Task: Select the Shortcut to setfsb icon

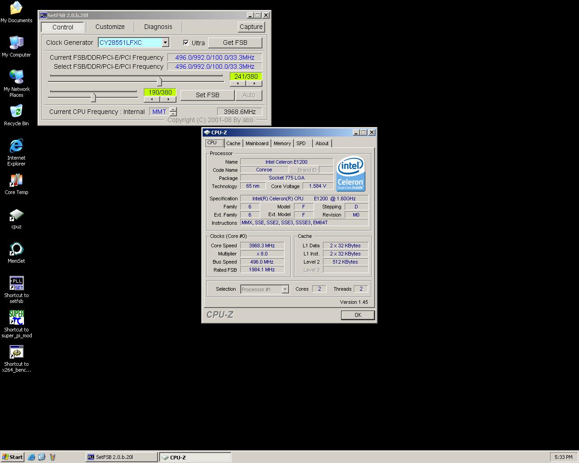Action: pyautogui.click(x=16, y=290)
